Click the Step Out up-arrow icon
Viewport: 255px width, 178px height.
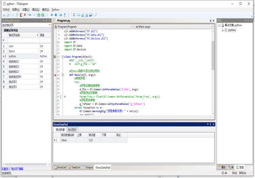(x=69, y=15)
